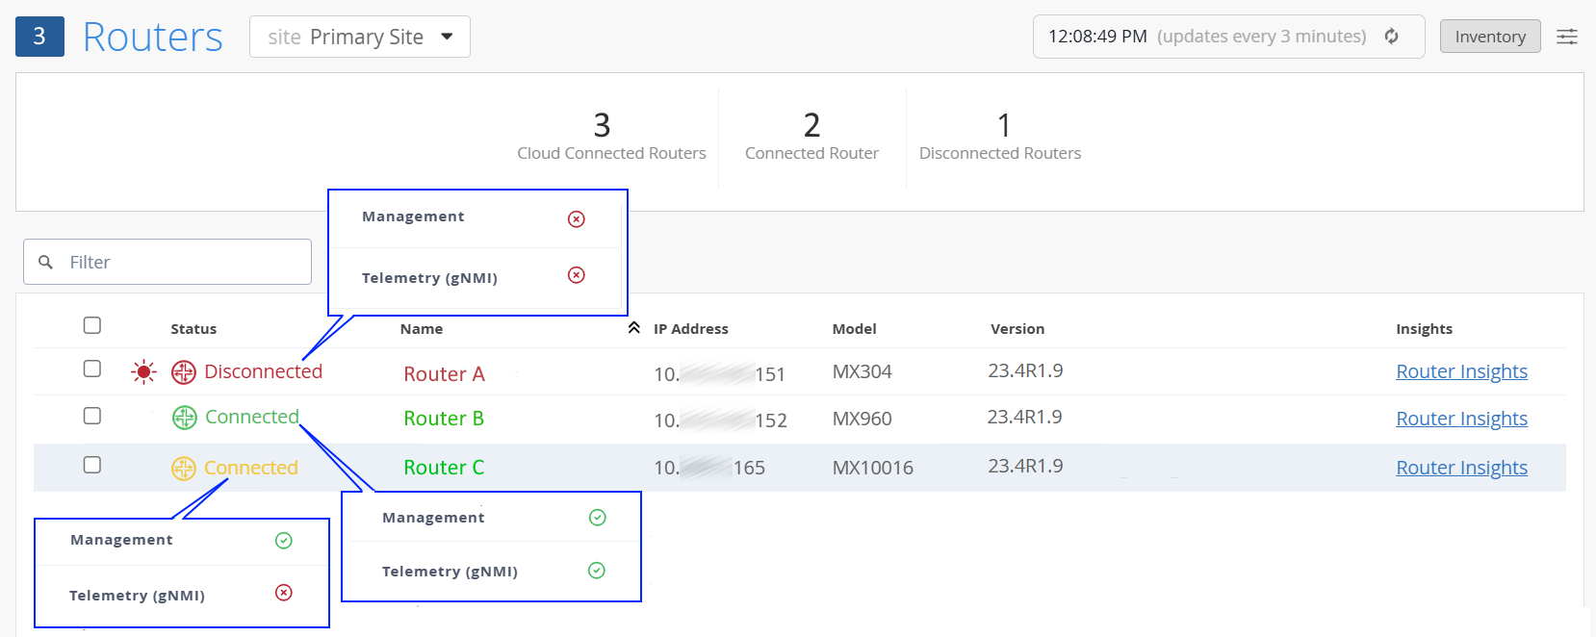1596x637 pixels.
Task: Click the blue 3 router count badge
Action: [39, 37]
